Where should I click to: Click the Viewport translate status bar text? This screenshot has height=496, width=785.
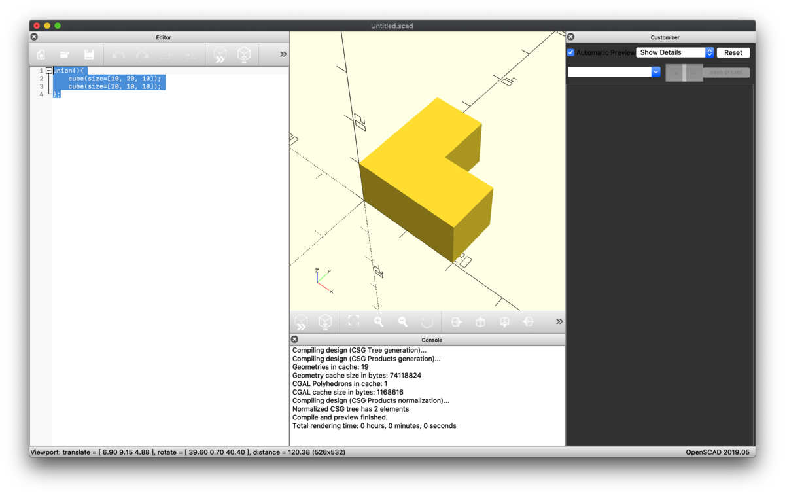188,452
